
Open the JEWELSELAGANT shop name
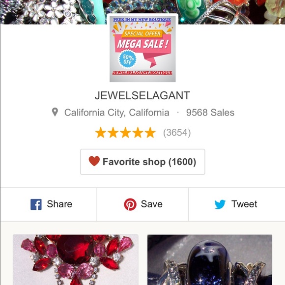[x=142, y=95]
